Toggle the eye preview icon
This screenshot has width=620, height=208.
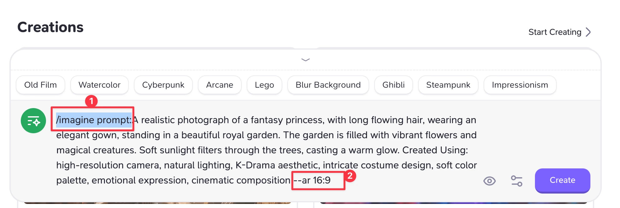pos(489,181)
